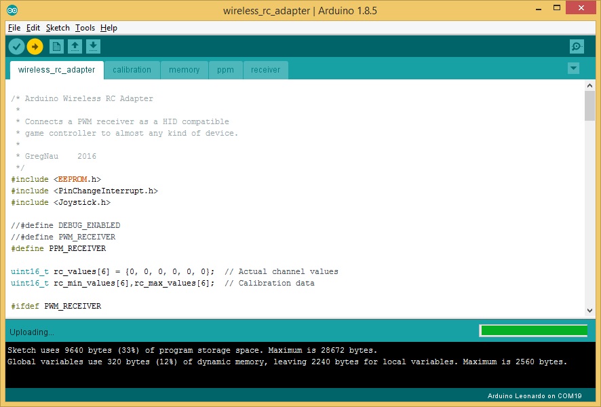Click the 'Global variables use 320 bytes' console line
601x407 pixels.
click(287, 362)
